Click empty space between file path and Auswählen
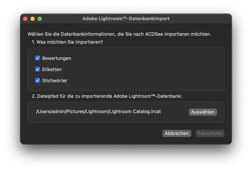The height and width of the screenshot is (171, 252). point(175,112)
